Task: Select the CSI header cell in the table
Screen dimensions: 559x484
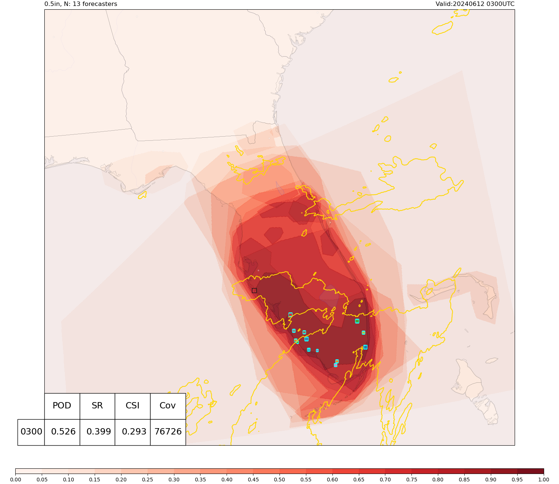Action: (x=132, y=406)
